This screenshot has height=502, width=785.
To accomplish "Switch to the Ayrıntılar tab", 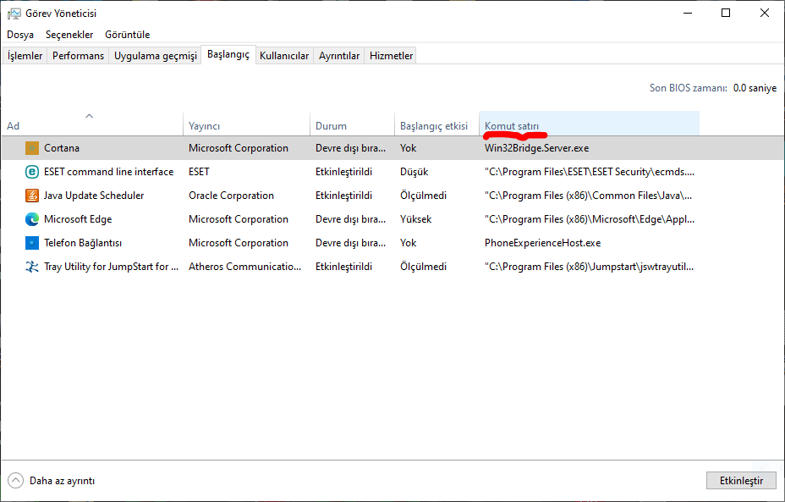I will (339, 56).
